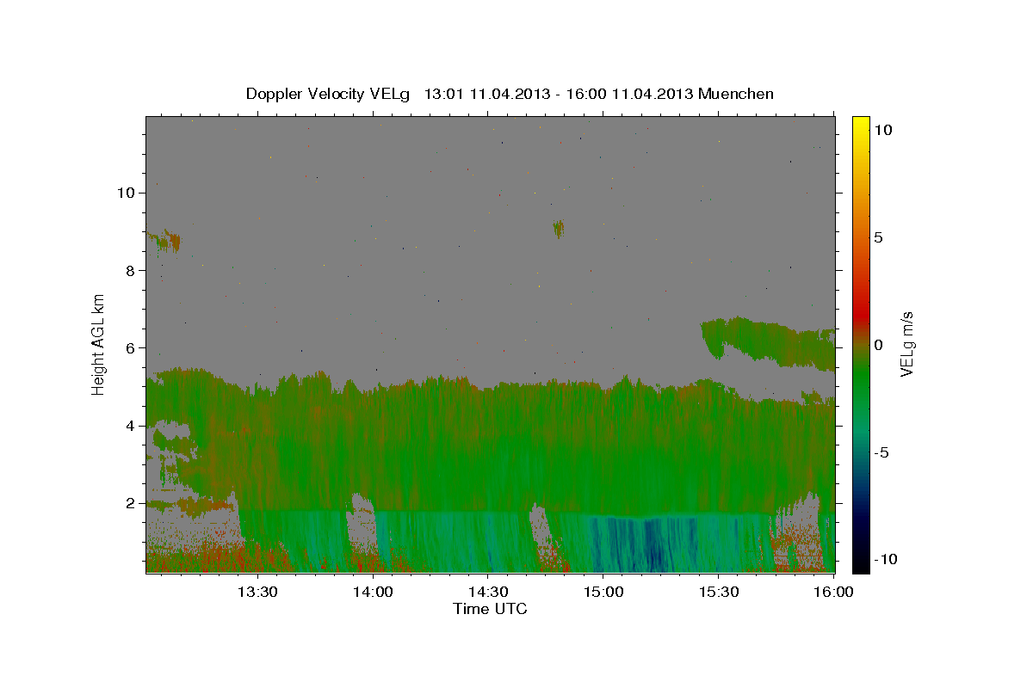Click the height tick label 4
Image resolution: width=1033 pixels, height=688 pixels.
[x=131, y=426]
